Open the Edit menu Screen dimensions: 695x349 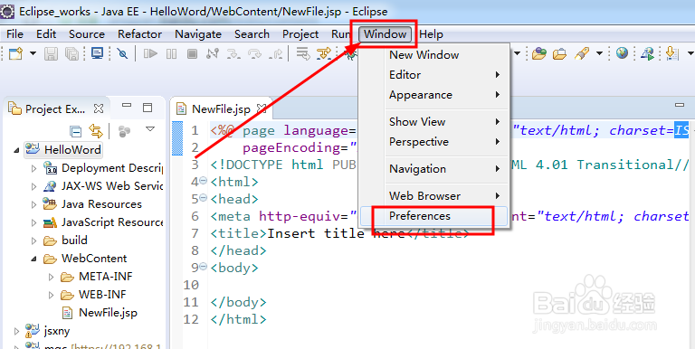46,34
